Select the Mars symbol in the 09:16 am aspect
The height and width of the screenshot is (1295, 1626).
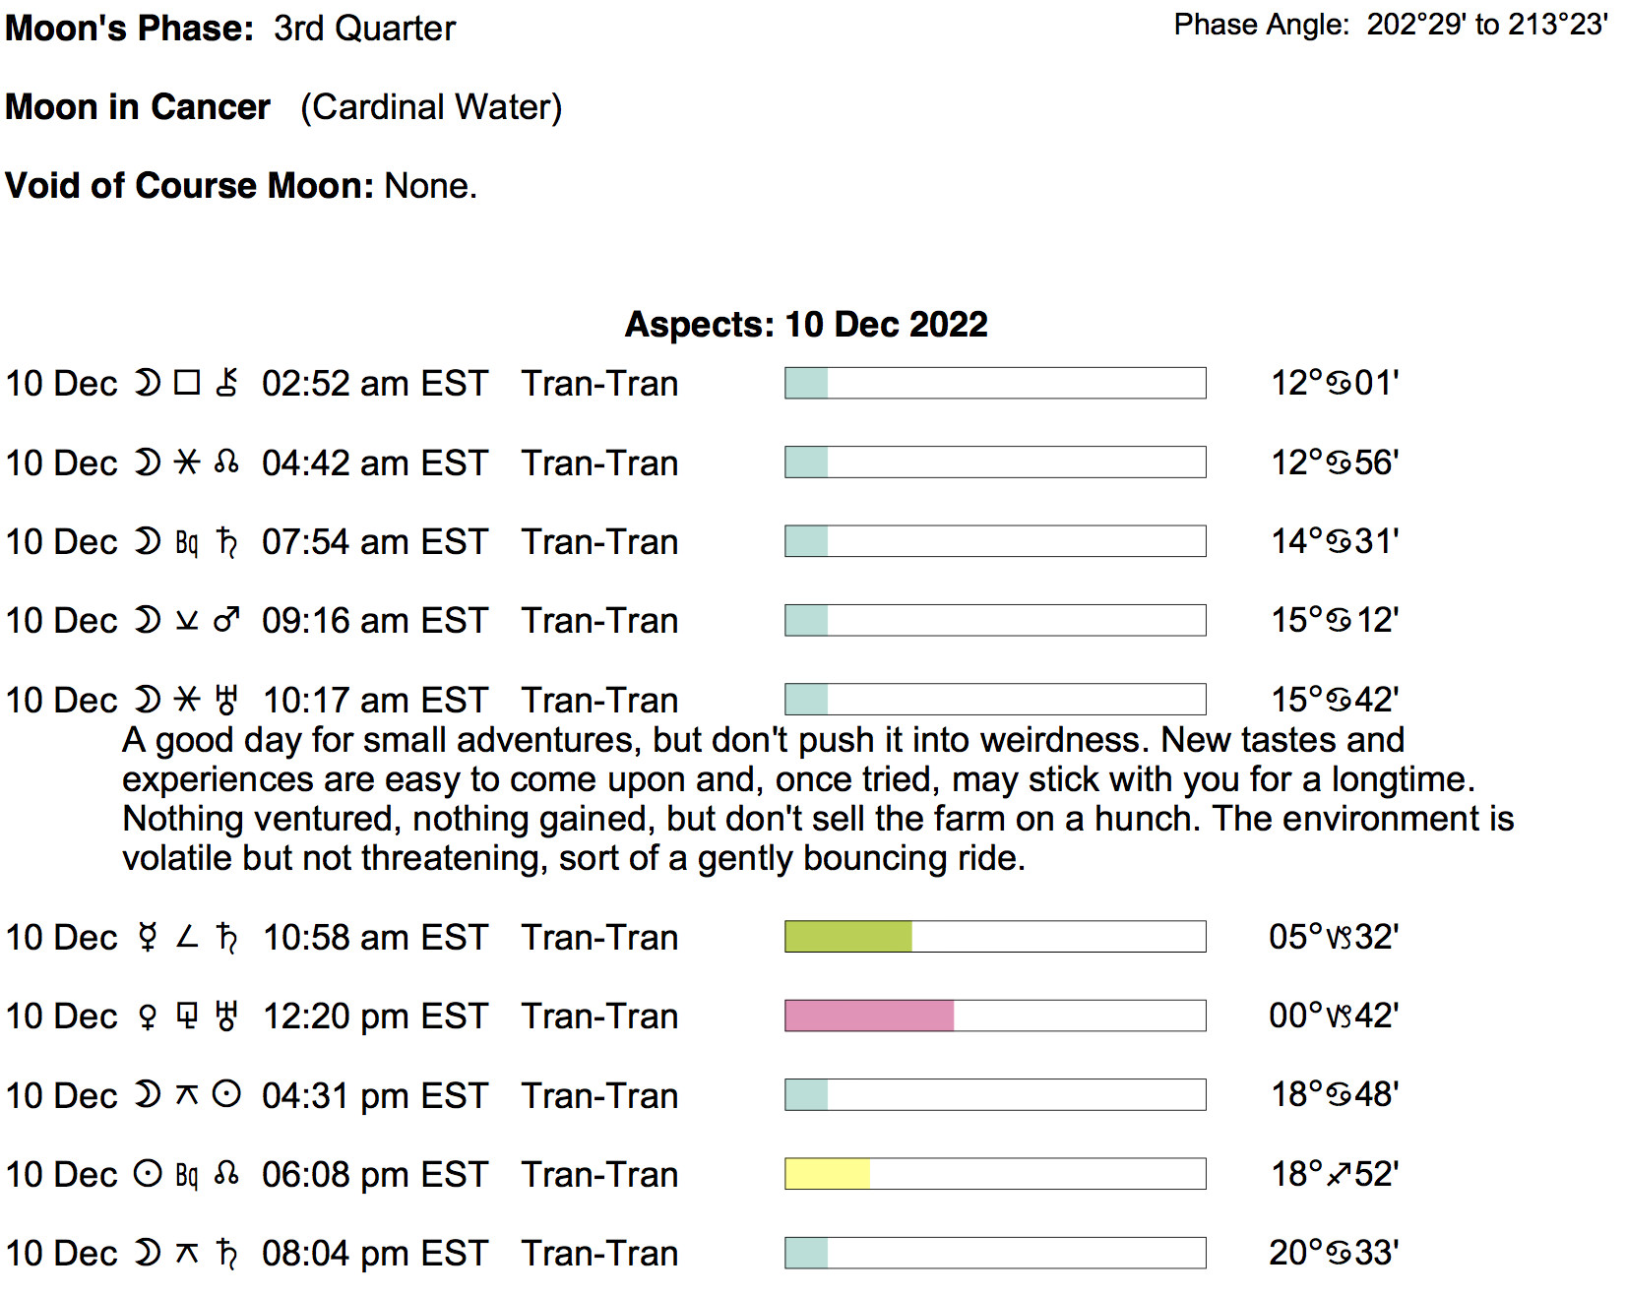coord(226,620)
